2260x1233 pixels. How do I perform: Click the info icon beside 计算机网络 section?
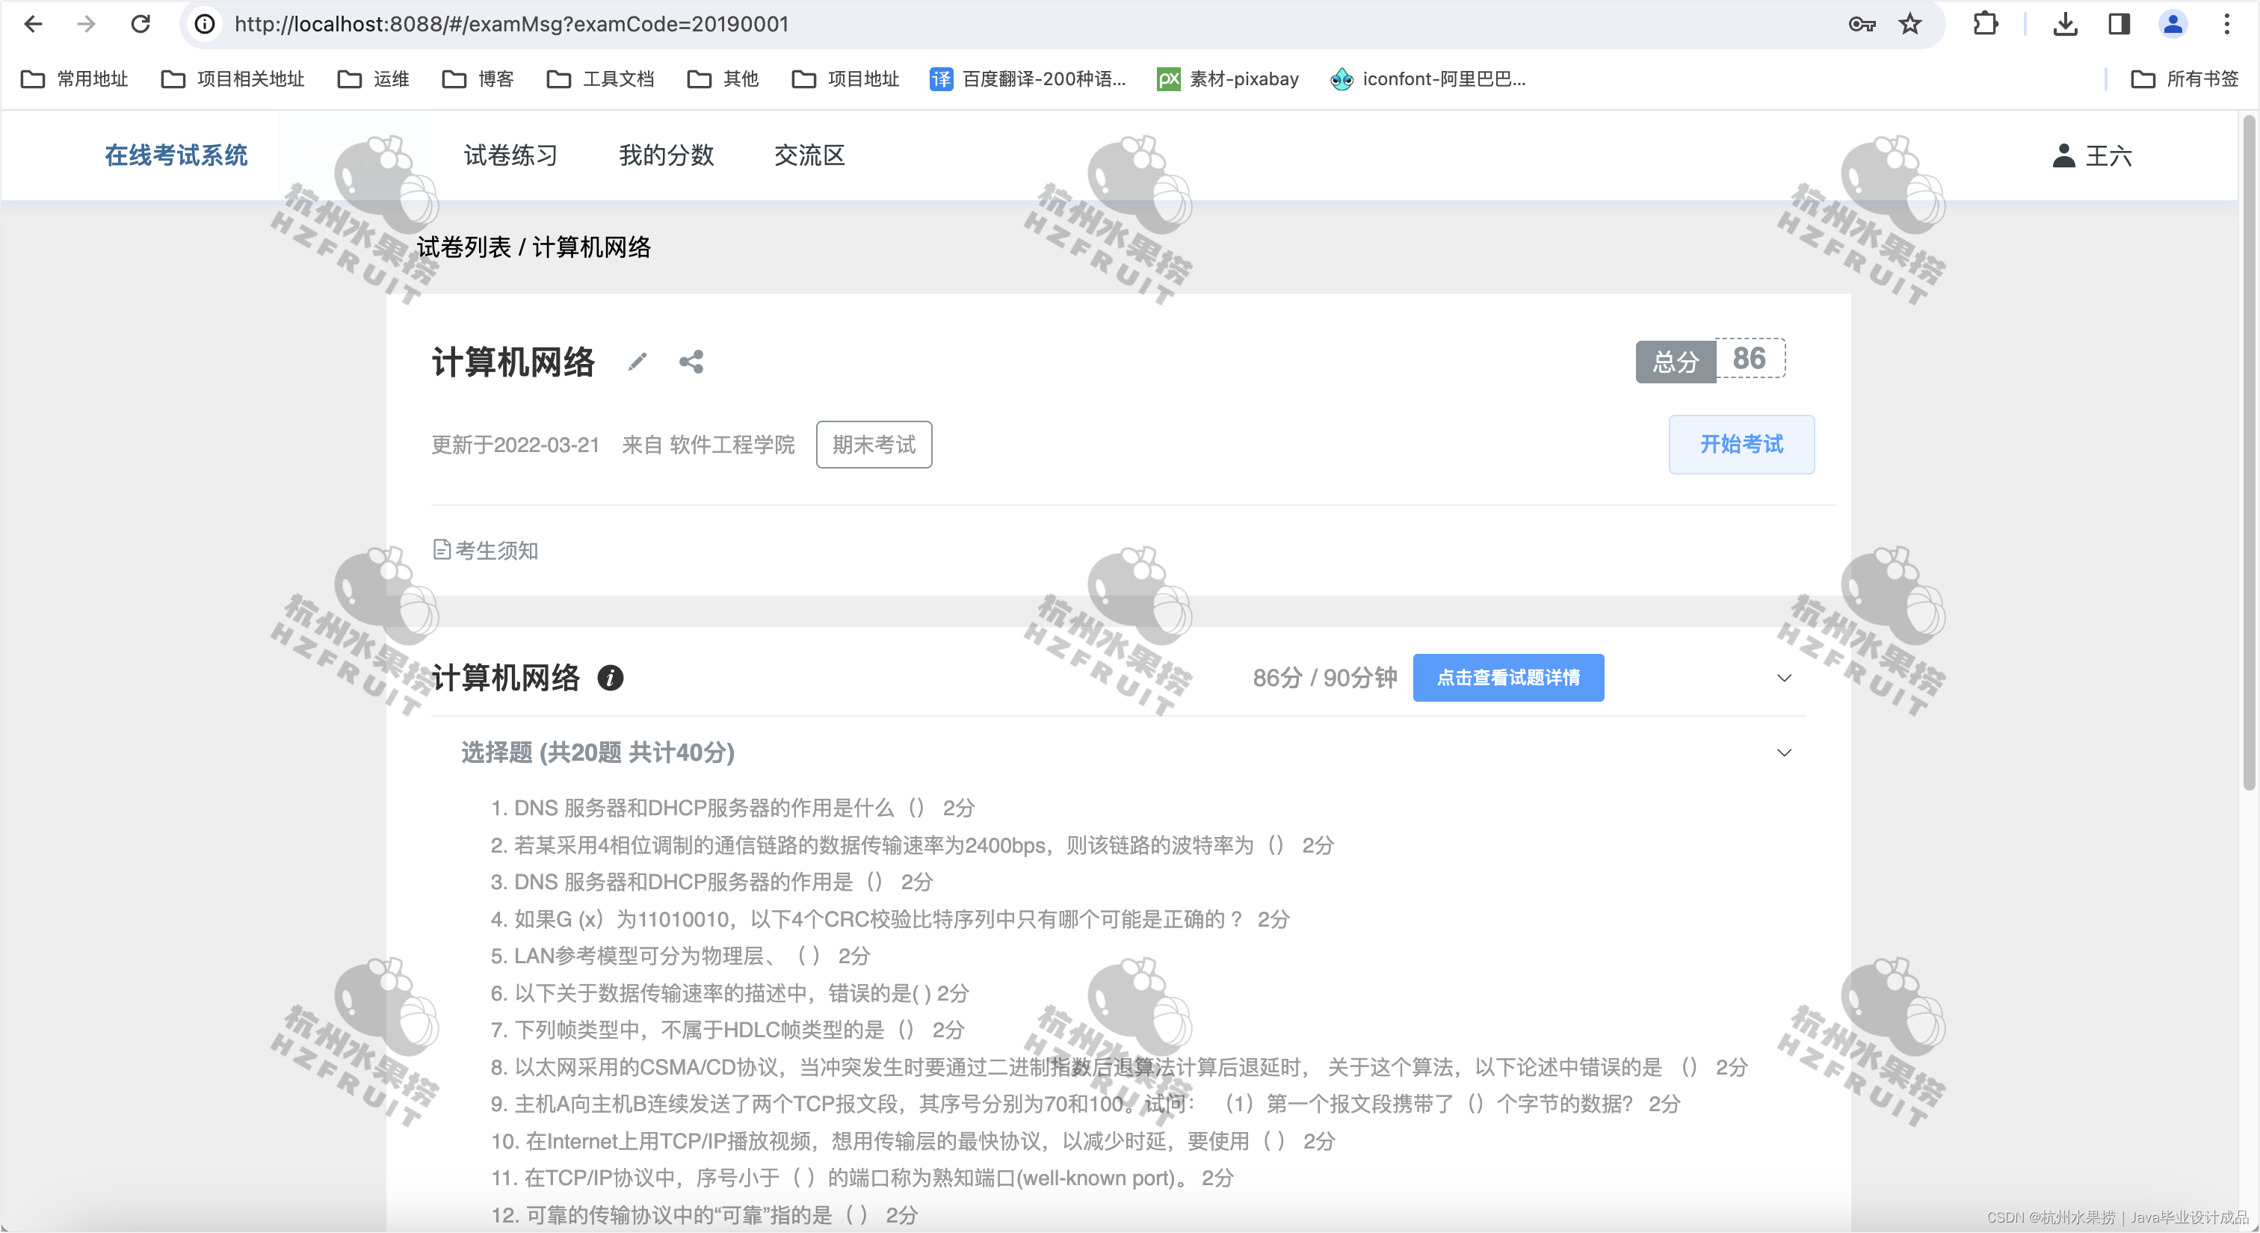click(x=611, y=677)
